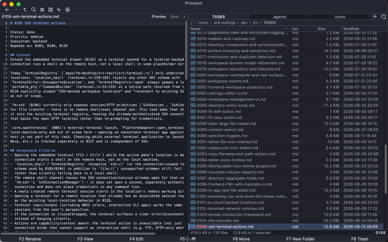
Task: Click the file icon of 0094-tabler-icons-toolbar.md
Action: (x=193, y=160)
